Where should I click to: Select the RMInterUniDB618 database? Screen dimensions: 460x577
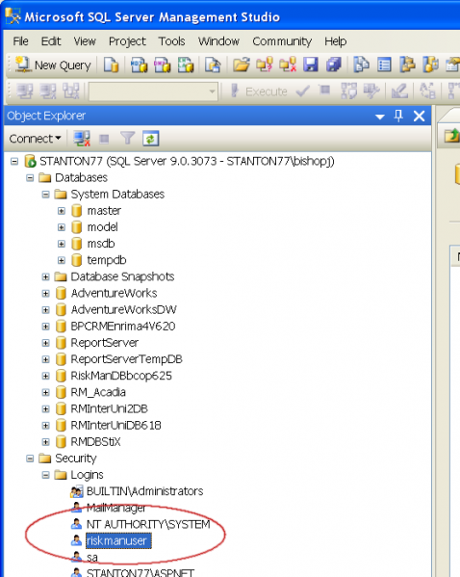tap(115, 426)
